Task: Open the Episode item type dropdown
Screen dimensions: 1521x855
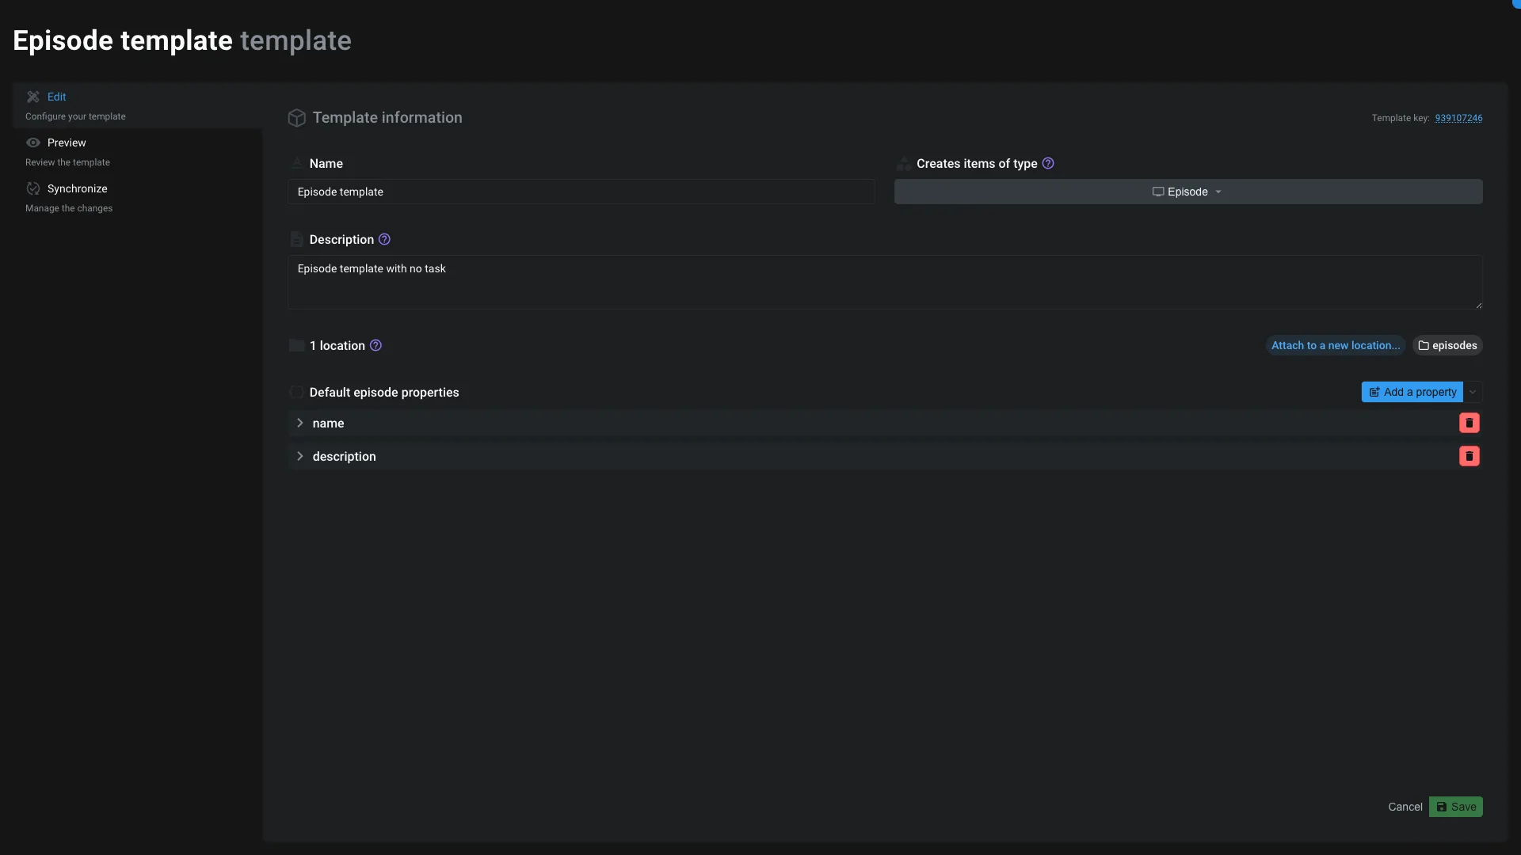Action: (1187, 192)
